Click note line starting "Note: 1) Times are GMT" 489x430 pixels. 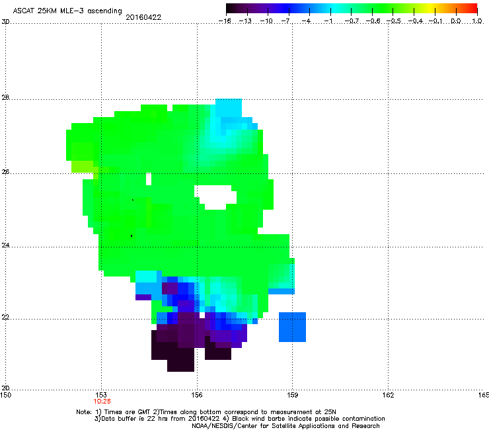point(206,412)
